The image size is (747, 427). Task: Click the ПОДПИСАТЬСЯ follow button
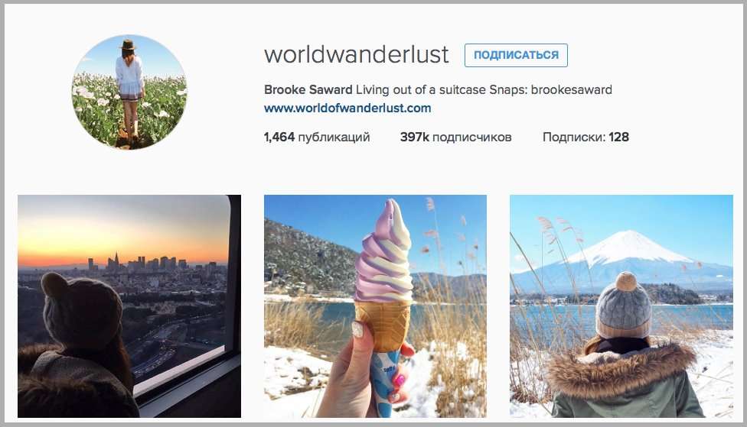(516, 55)
